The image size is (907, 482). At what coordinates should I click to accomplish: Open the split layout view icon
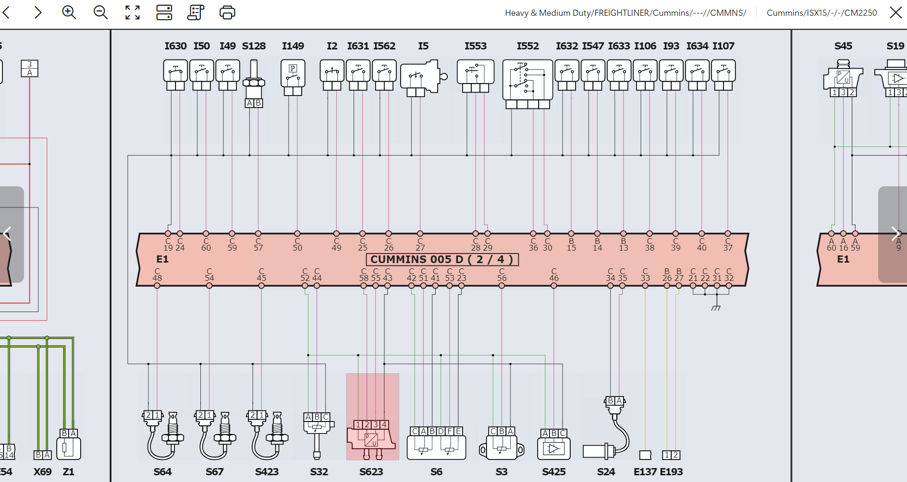point(164,12)
